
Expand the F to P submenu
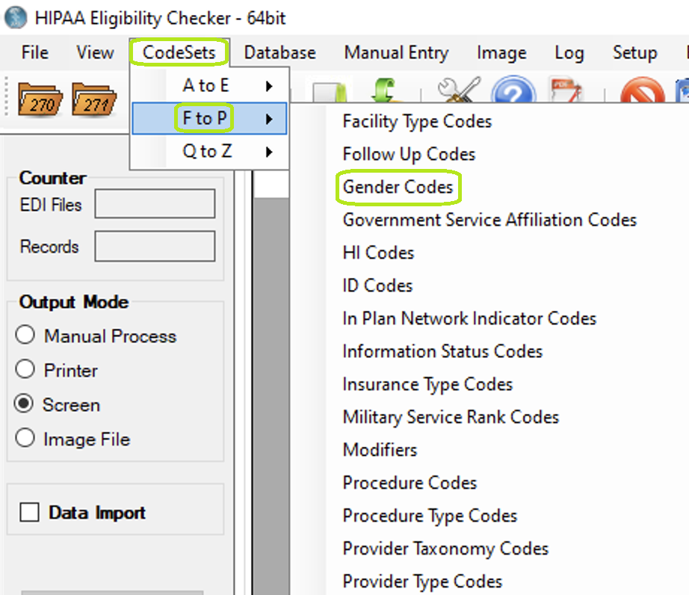coord(209,118)
